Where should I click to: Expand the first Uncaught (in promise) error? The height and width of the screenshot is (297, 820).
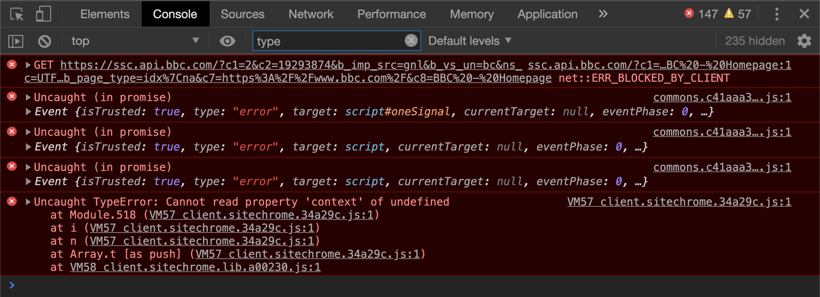28,97
